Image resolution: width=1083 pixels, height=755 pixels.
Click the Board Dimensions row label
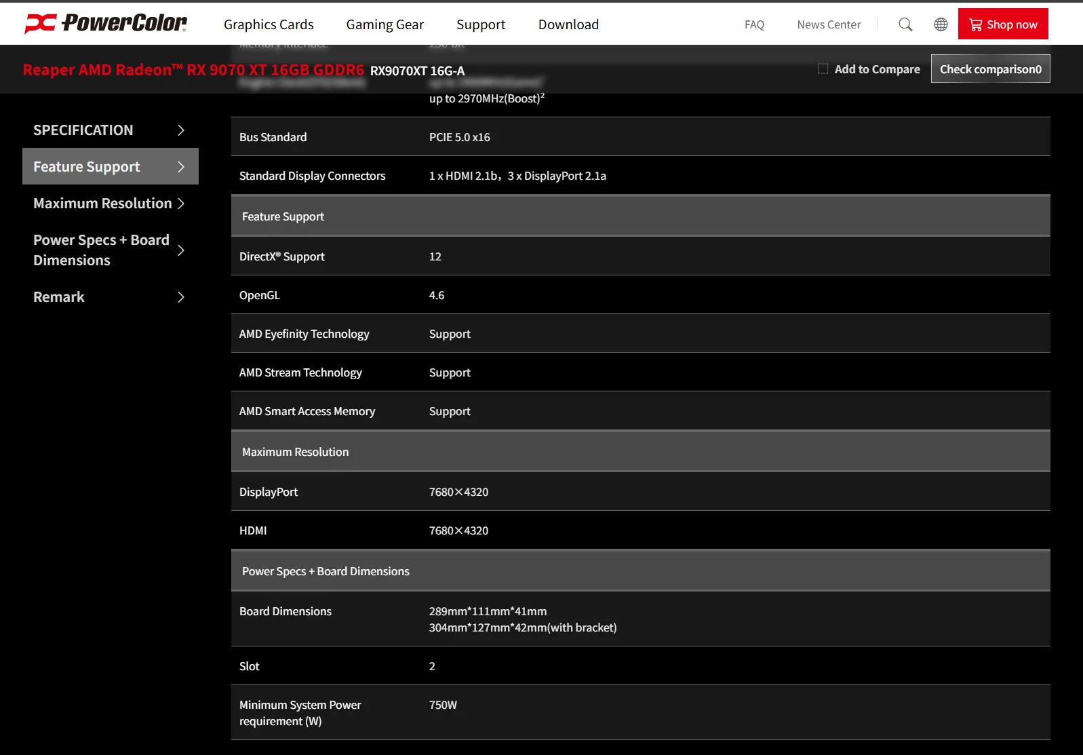click(285, 611)
